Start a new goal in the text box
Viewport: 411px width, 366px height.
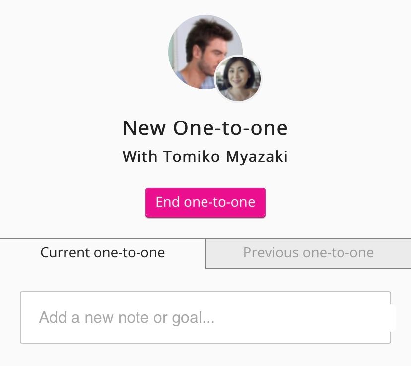coord(205,317)
